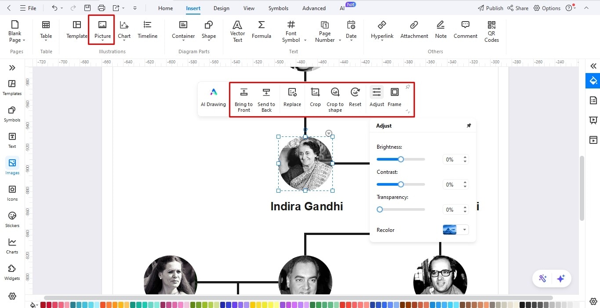This screenshot has height=308, width=600.
Task: Increase Contrast using the stepper arrows
Action: pyautogui.click(x=464, y=182)
